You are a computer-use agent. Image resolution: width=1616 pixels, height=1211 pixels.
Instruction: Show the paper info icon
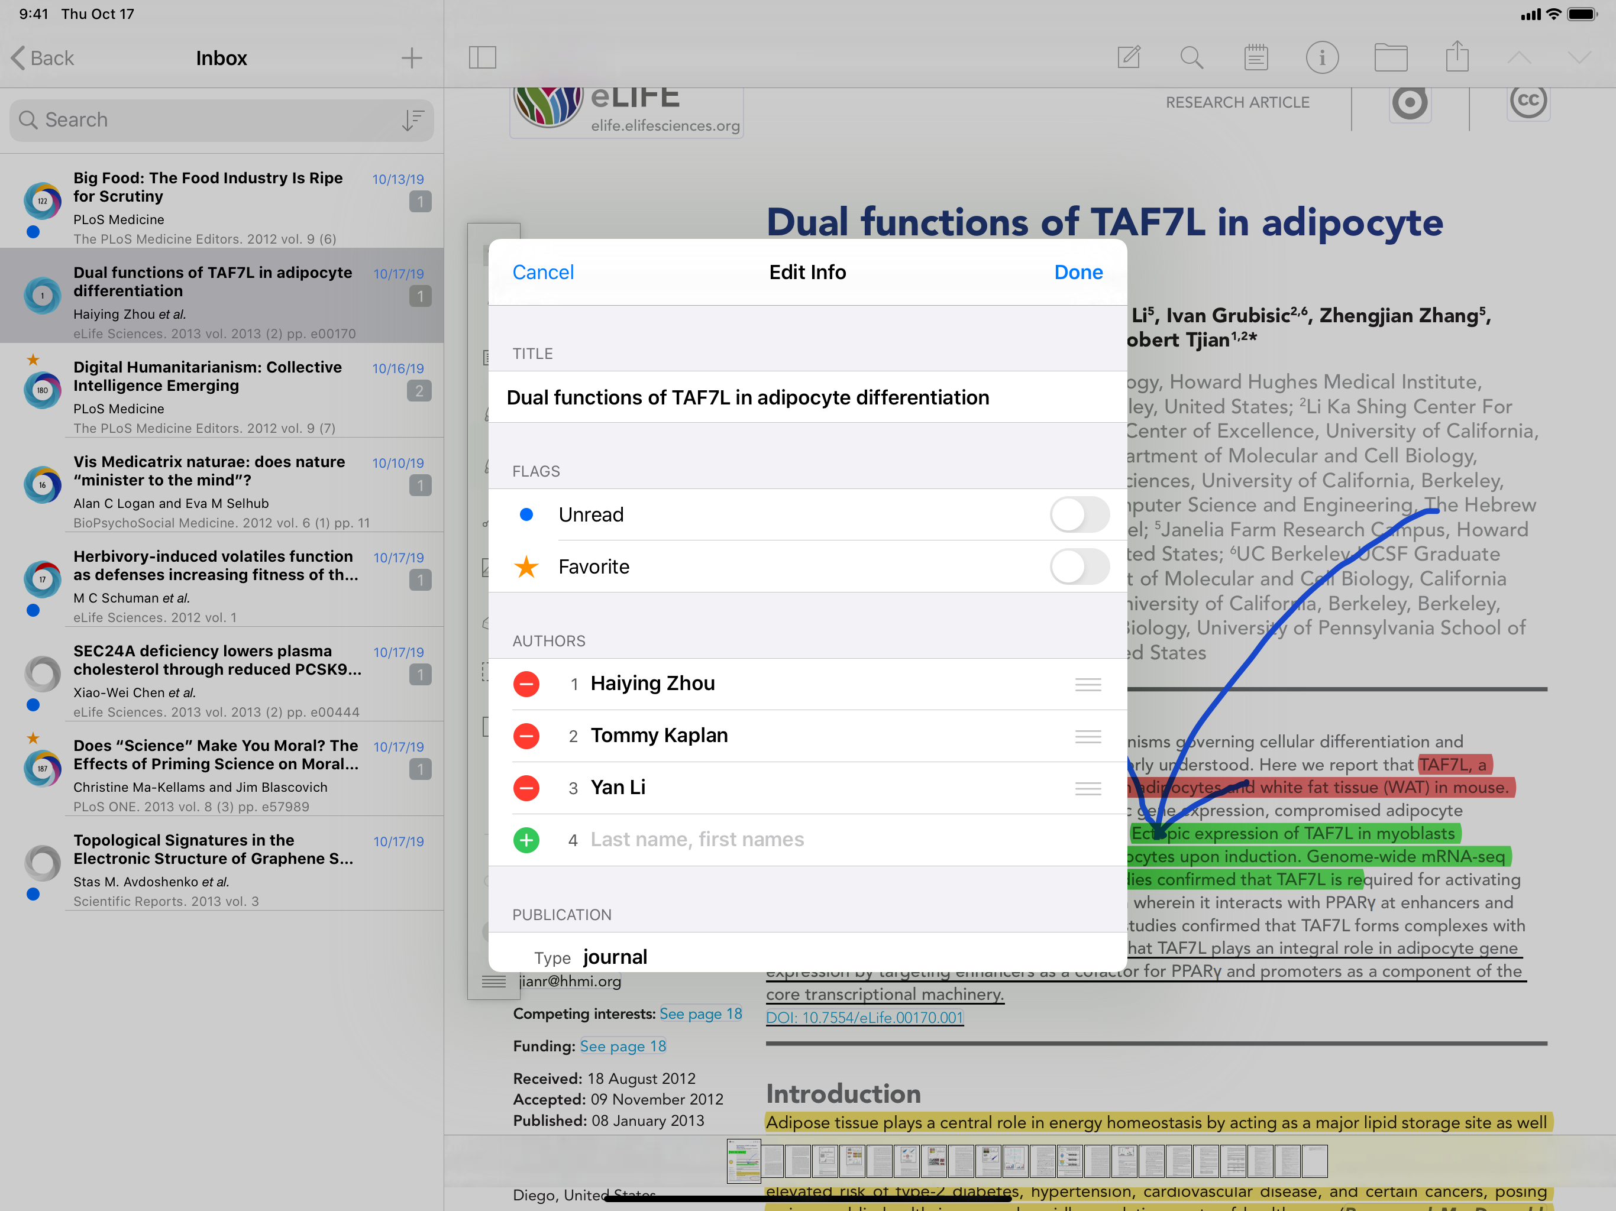click(1321, 57)
